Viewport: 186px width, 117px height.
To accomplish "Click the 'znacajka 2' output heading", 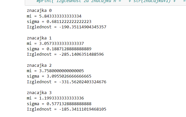I will click(39, 65).
